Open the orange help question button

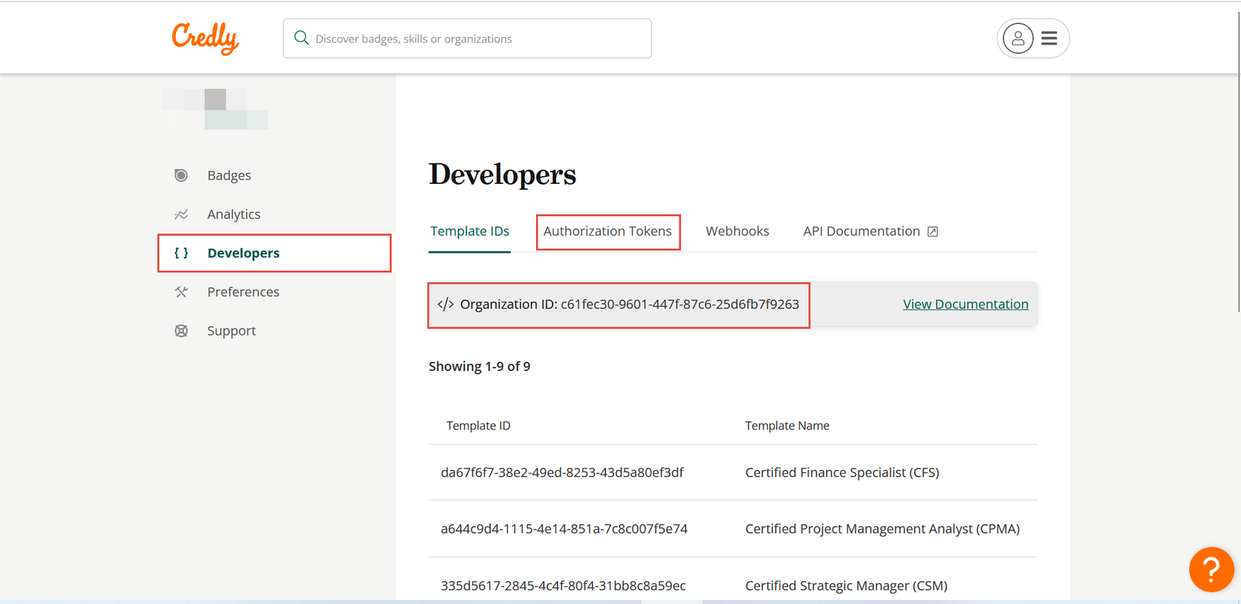coord(1211,570)
